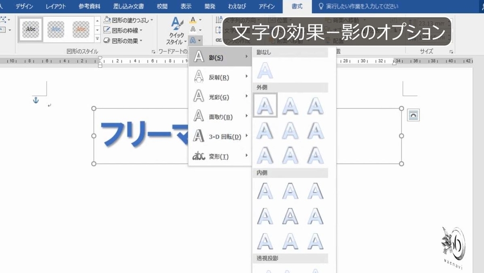Viewport: 484px width, 273px height.
Task: Open the 影(S) shadow submenu
Action: pyautogui.click(x=220, y=57)
